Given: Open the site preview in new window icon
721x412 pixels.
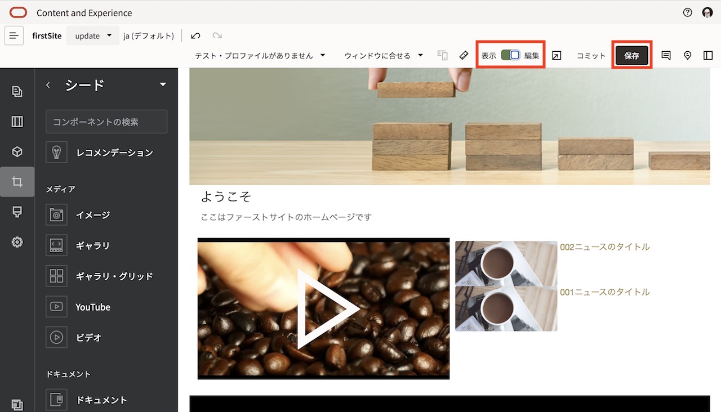Looking at the screenshot, I should point(557,55).
